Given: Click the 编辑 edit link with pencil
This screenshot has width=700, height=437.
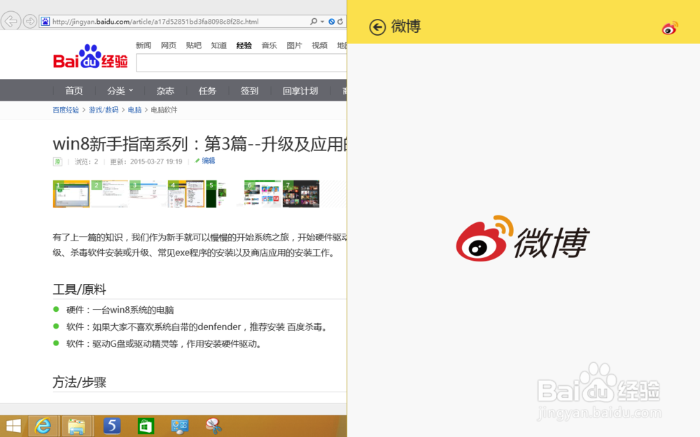Looking at the screenshot, I should pyautogui.click(x=205, y=161).
